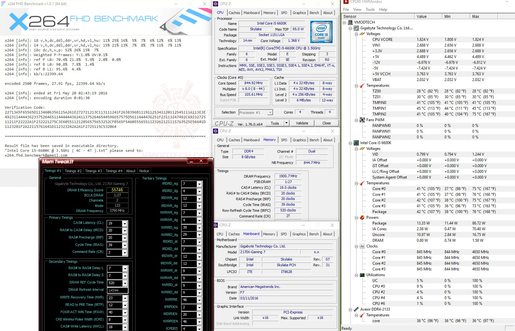The image size is (515, 331).
Task: Click the BIOS Date field 03/11/2016
Action: (x=286, y=298)
